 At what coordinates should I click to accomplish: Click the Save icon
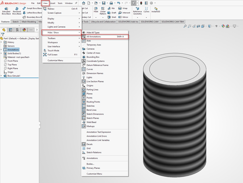pos(103,3)
